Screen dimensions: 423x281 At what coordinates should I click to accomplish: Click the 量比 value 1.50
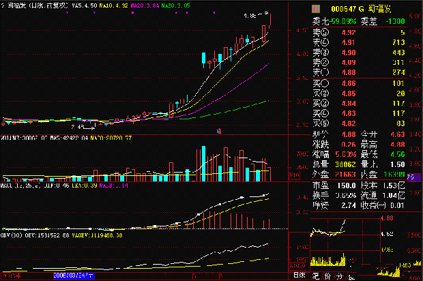[x=398, y=164]
